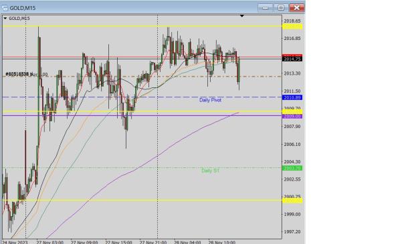418x244 pixels.
Task: Click the 24 Nov 2023 date label
Action: coord(15,242)
